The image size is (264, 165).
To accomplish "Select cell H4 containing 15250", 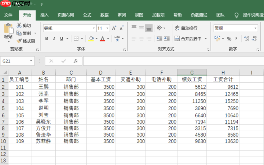I will pos(223,101).
